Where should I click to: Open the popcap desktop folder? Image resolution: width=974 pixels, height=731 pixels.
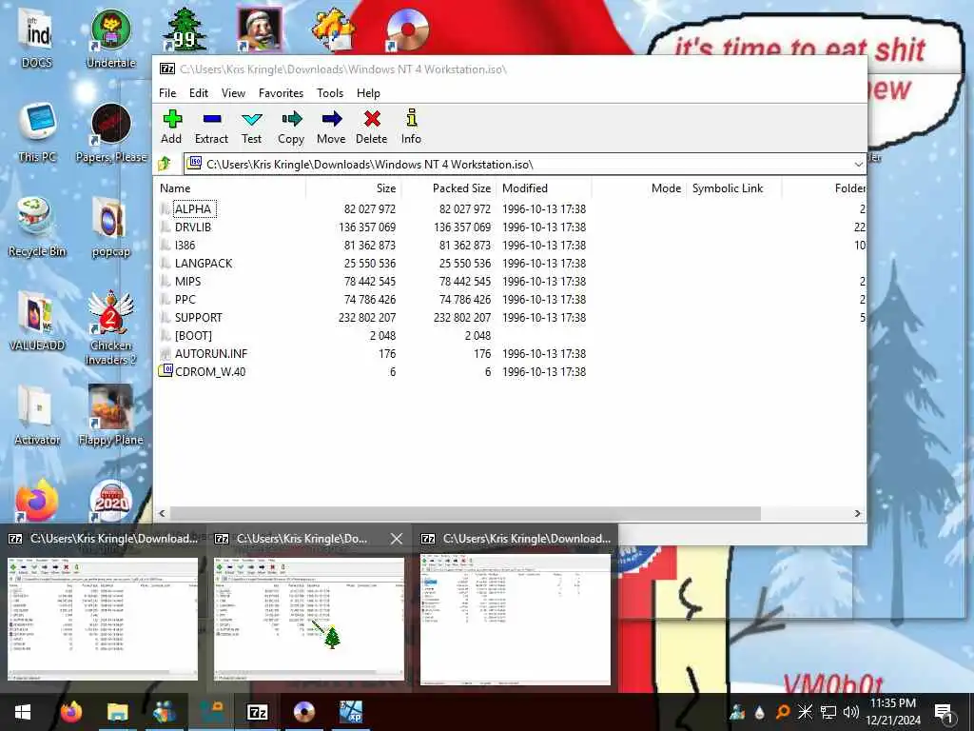110,227
